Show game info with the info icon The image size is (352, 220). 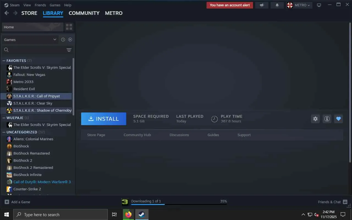(x=327, y=119)
